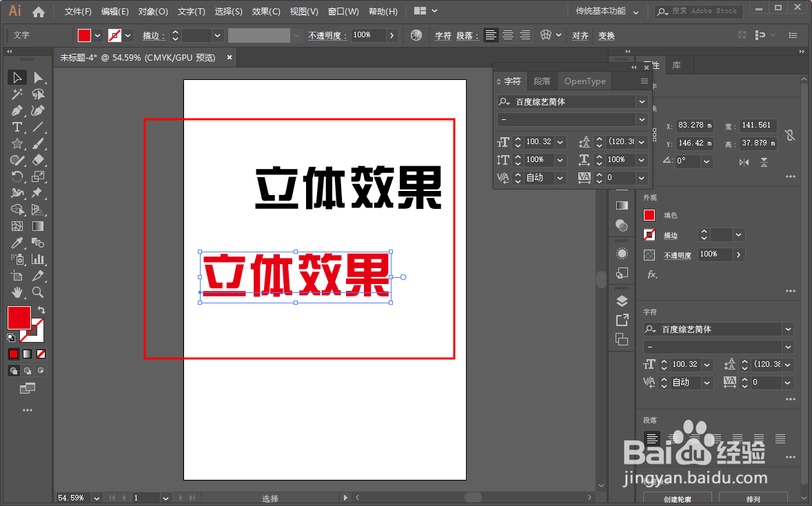Open stroke weight dropdown in control bar
This screenshot has width=812, height=506.
point(218,35)
